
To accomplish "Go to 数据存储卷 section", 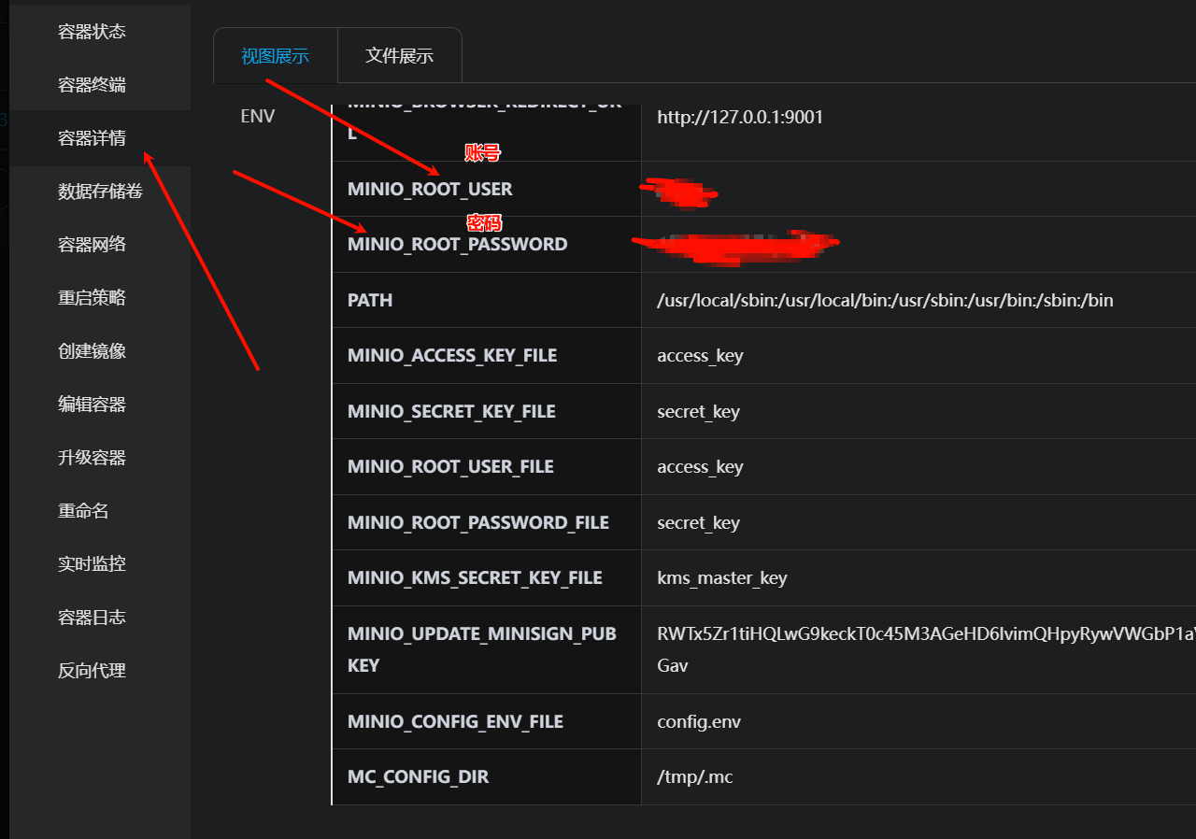I will click(100, 192).
